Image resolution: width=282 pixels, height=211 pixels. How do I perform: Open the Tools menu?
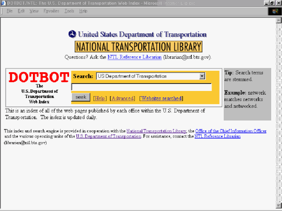coord(69,10)
